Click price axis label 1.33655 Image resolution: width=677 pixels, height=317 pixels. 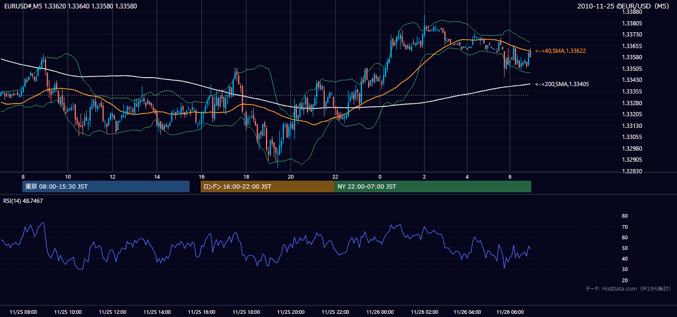633,46
